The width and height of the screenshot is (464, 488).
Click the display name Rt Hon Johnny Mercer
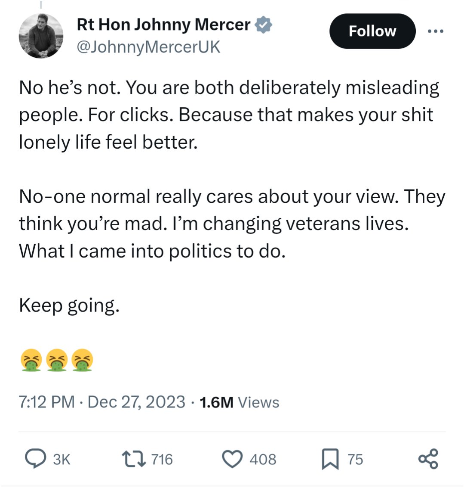pos(163,25)
